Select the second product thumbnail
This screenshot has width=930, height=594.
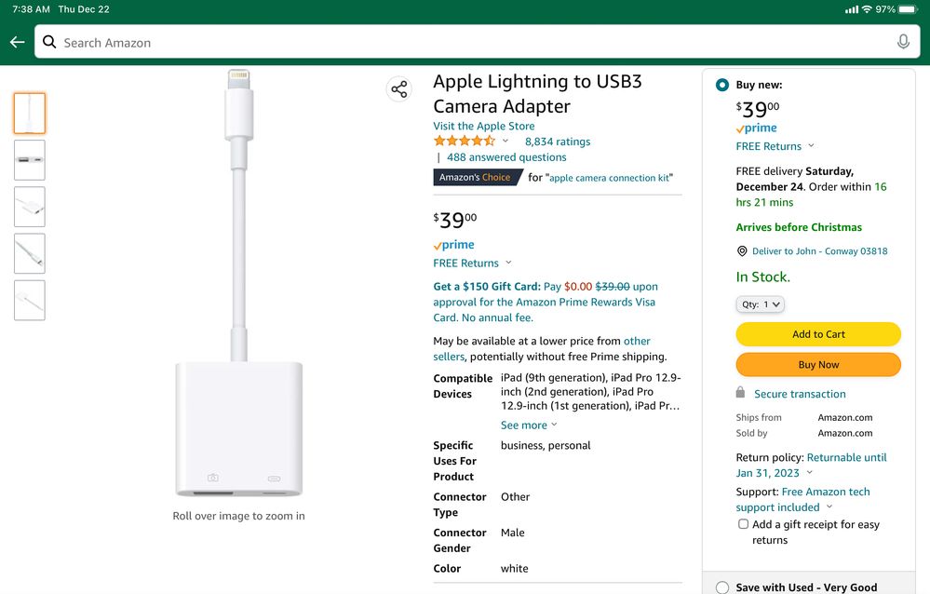click(x=30, y=160)
